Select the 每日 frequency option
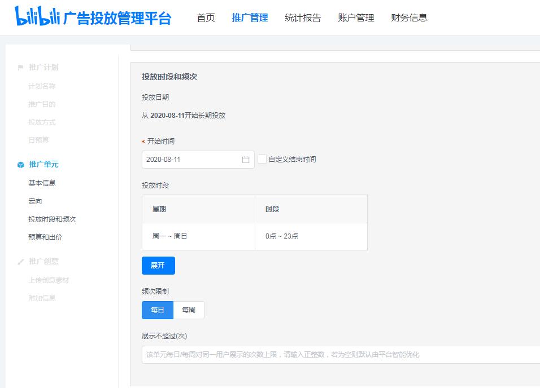Screen dimensions: 540x388 click(157, 310)
